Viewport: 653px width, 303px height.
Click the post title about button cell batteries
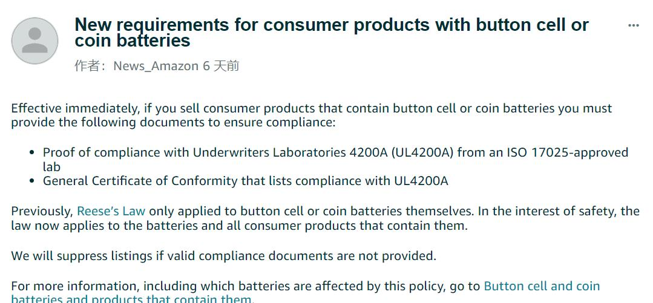(x=332, y=33)
